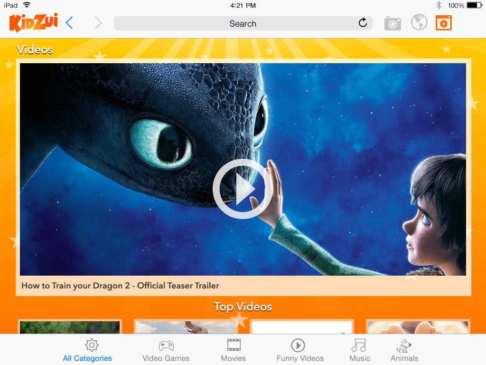
Task: Select the Video Games gamepad icon
Action: 166,345
